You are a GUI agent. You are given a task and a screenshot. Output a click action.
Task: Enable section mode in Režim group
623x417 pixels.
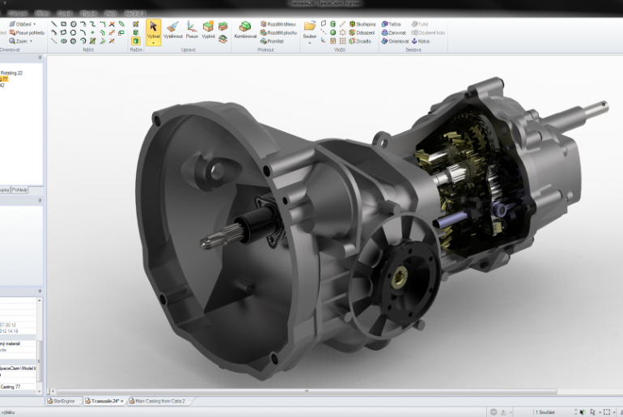[136, 32]
